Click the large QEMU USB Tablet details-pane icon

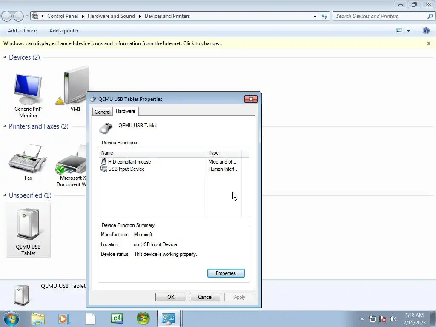pyautogui.click(x=21, y=295)
